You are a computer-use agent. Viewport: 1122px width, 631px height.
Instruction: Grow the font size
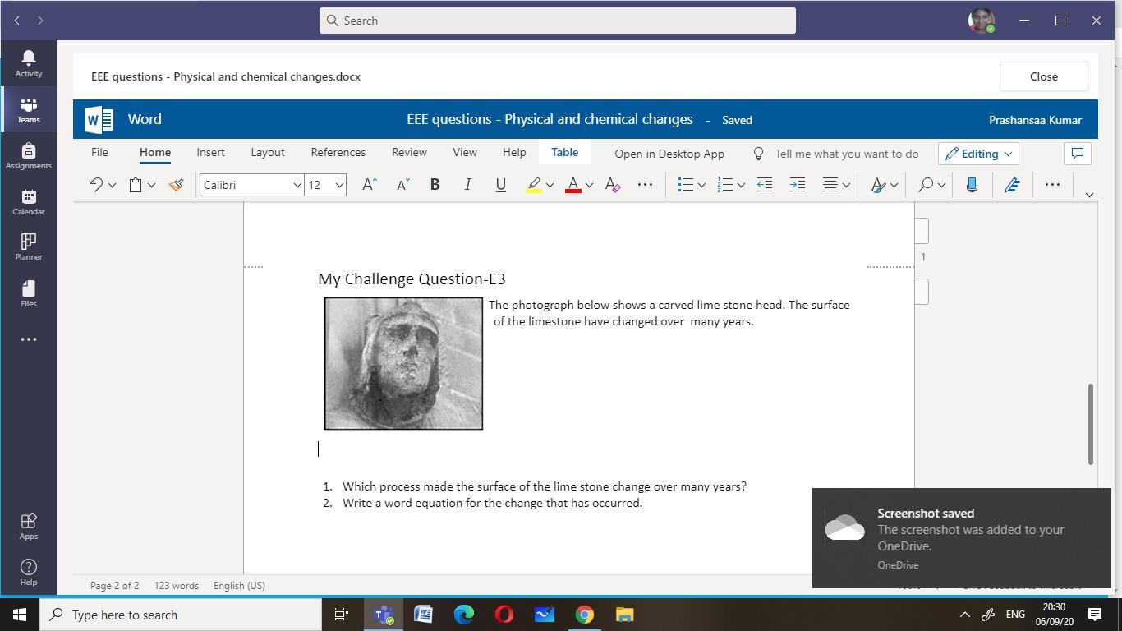coord(370,185)
